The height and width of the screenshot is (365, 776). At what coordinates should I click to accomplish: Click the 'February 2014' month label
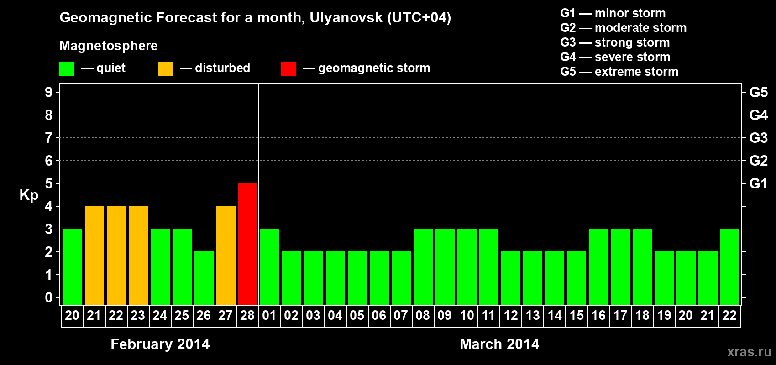[160, 344]
